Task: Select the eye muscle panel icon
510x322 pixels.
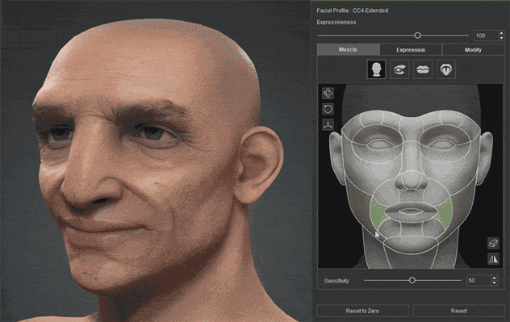Action: pyautogui.click(x=399, y=69)
